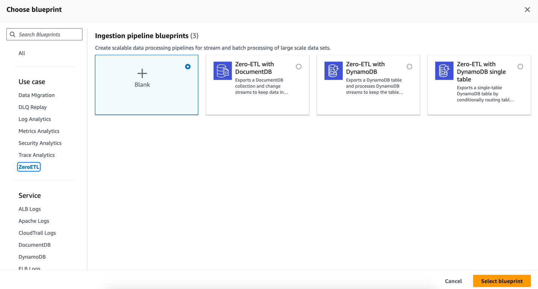Image resolution: width=538 pixels, height=289 pixels.
Task: Cancel the blueprint selection
Action: pos(453,281)
